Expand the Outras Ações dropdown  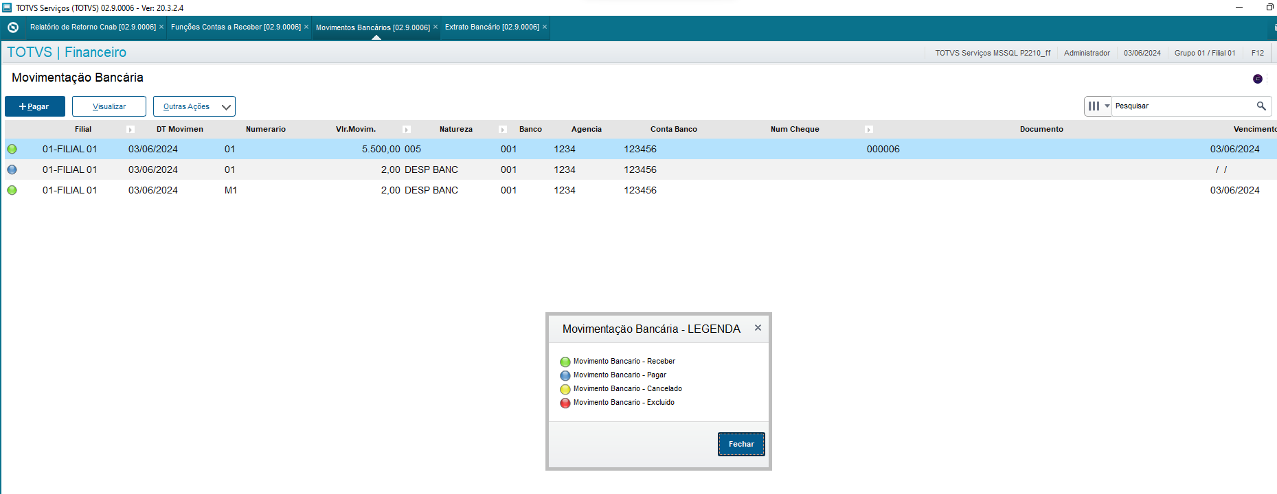coord(194,106)
